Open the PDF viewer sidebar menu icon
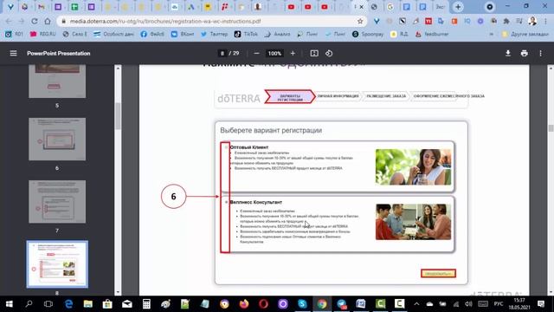 14,54
